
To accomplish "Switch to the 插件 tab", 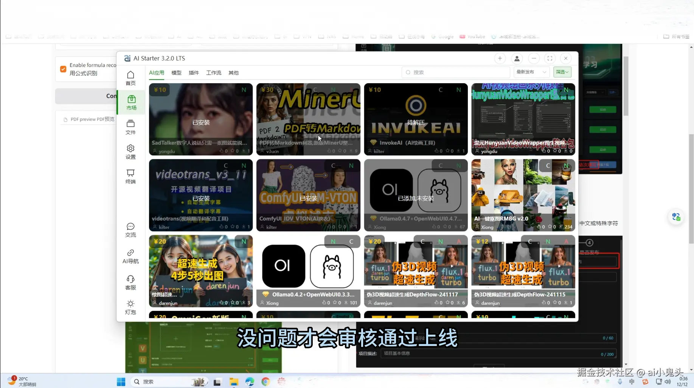I will pos(194,73).
